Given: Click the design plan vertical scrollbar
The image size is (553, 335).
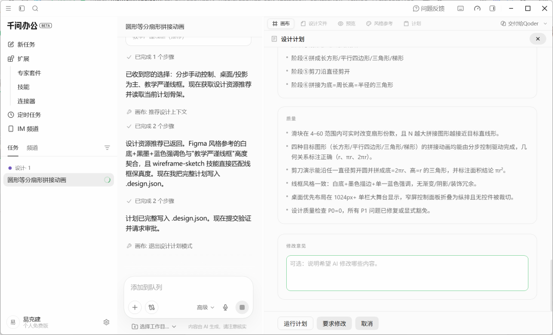Looking at the screenshot, I should coord(550,285).
